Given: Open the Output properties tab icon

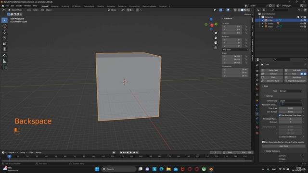Looking at the screenshot, I should [257, 75].
